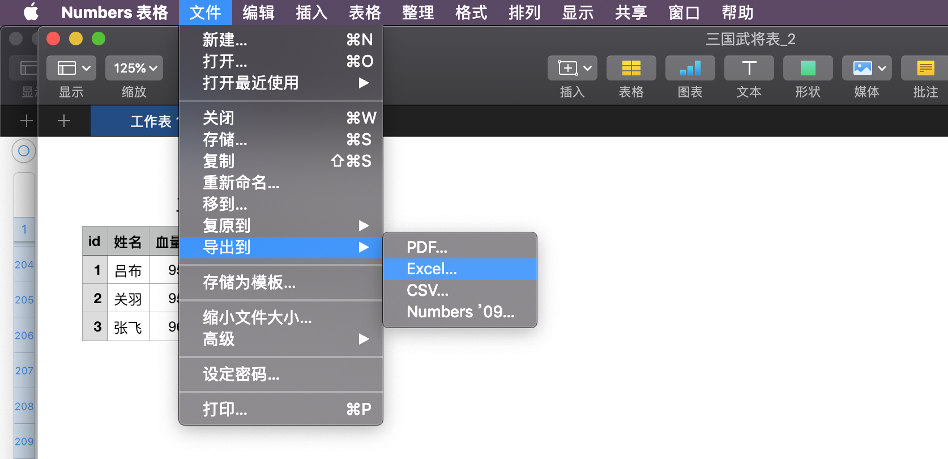This screenshot has height=459, width=948.
Task: Export to Numbers '09… from the submenu
Action: 460,312
